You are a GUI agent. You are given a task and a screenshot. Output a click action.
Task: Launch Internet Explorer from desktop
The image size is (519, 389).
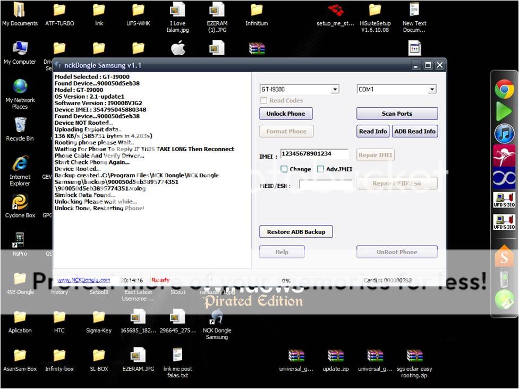click(x=20, y=171)
